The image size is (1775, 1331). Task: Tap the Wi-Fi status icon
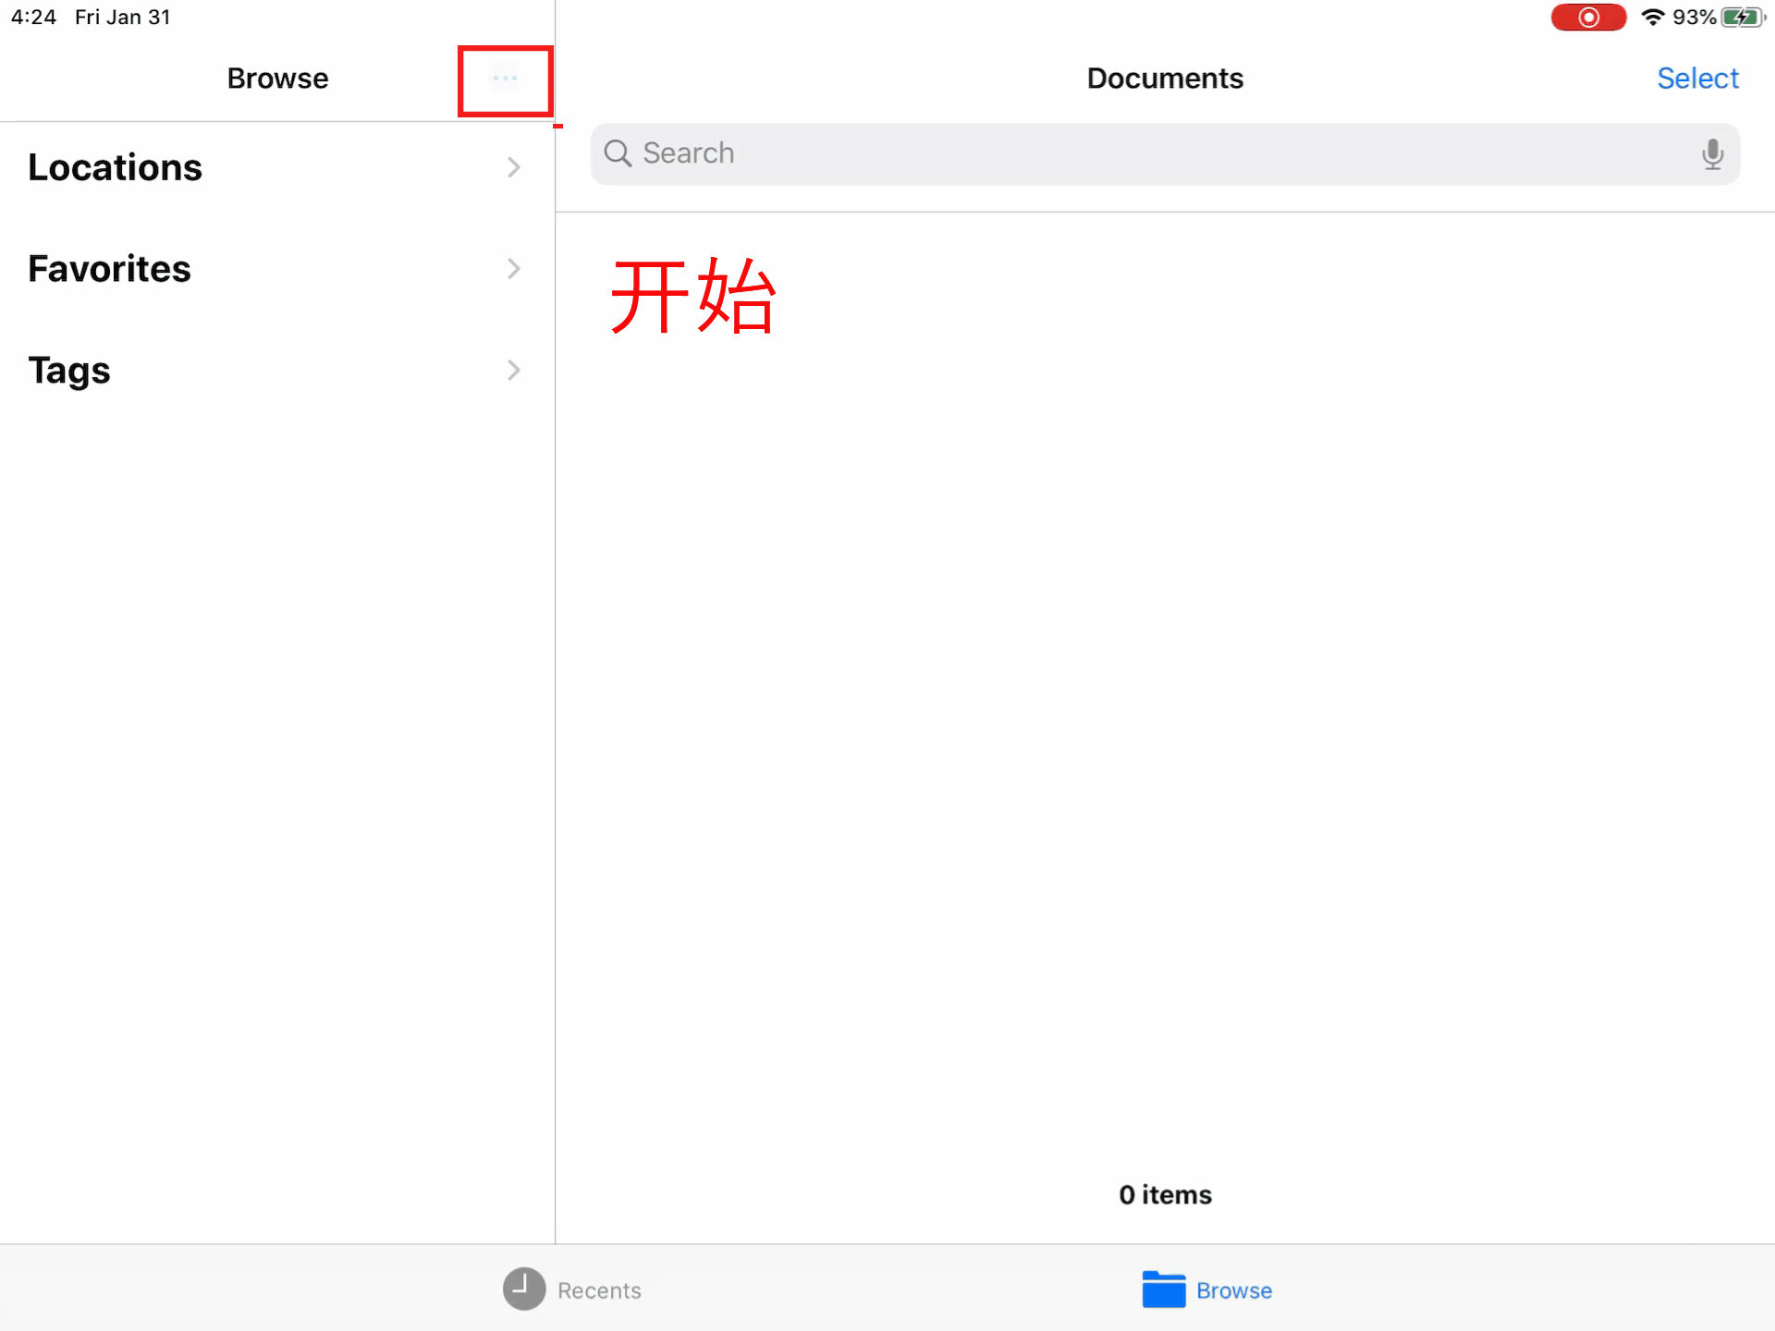point(1653,17)
